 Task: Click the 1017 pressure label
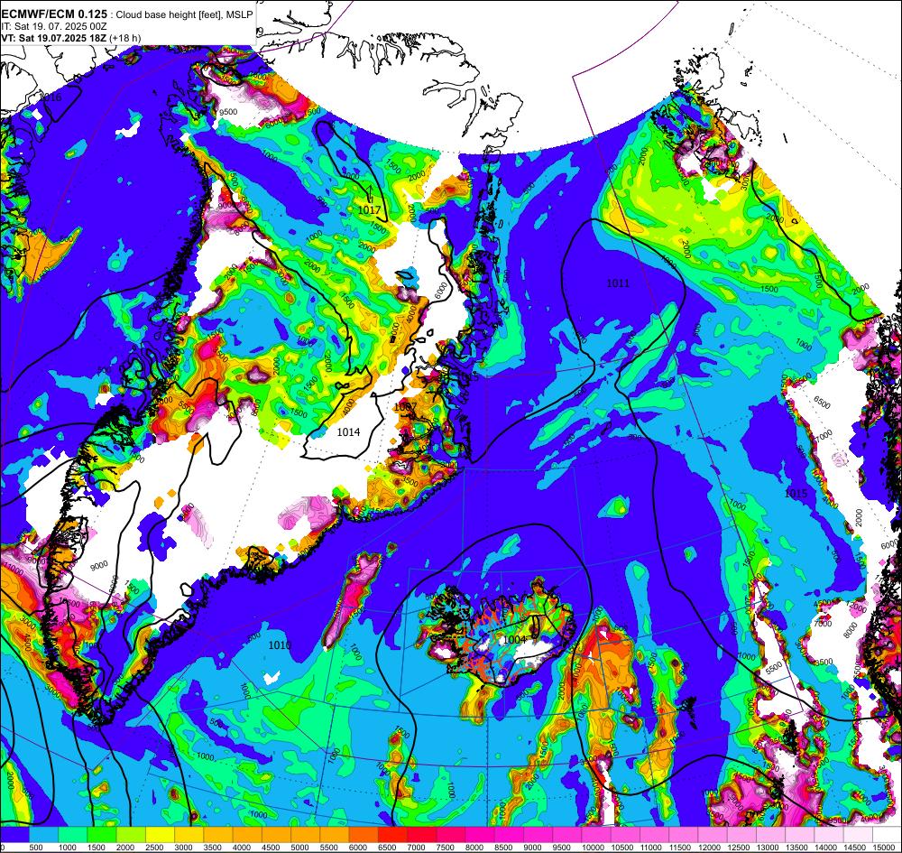(369, 210)
